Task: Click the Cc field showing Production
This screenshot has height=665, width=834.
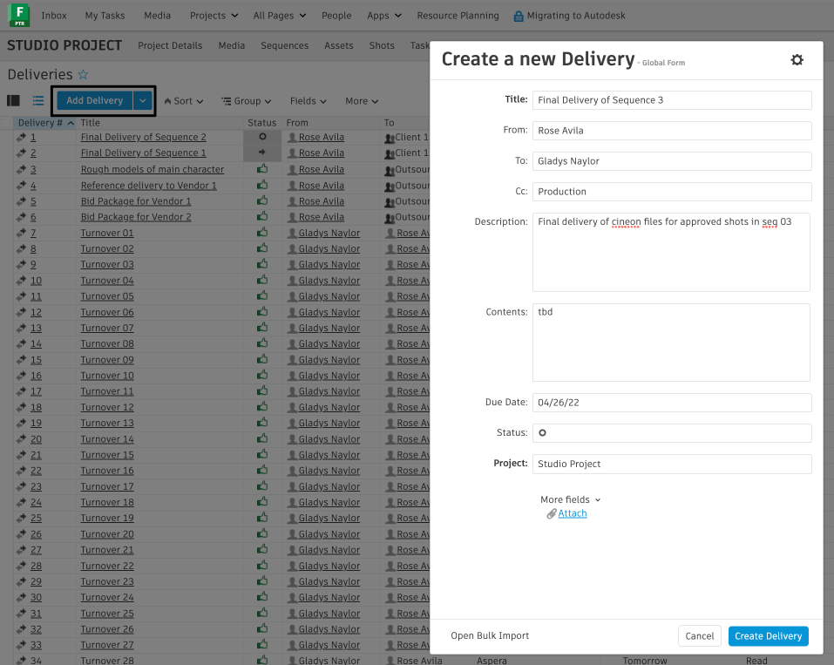Action: click(x=672, y=192)
